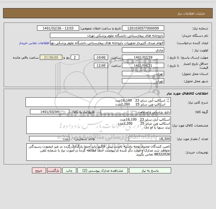Click the ساعت باقی مانده label
The image size is (216, 209).
click(26, 58)
